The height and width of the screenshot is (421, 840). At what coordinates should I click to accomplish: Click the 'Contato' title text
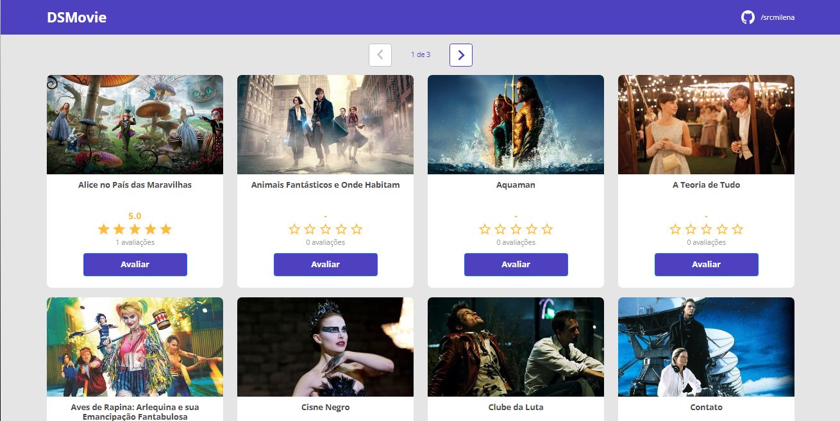pos(706,408)
